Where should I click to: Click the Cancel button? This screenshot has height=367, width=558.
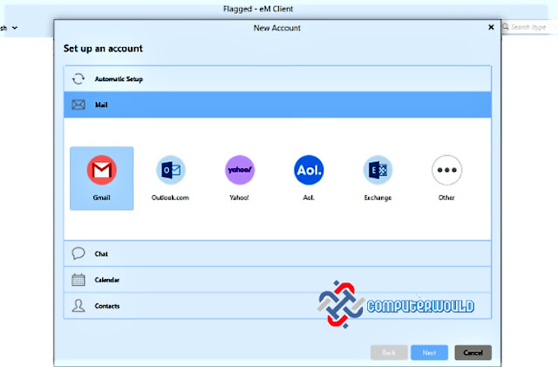(473, 352)
